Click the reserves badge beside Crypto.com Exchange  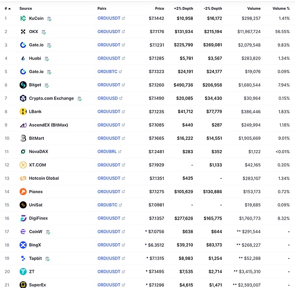click(x=79, y=99)
